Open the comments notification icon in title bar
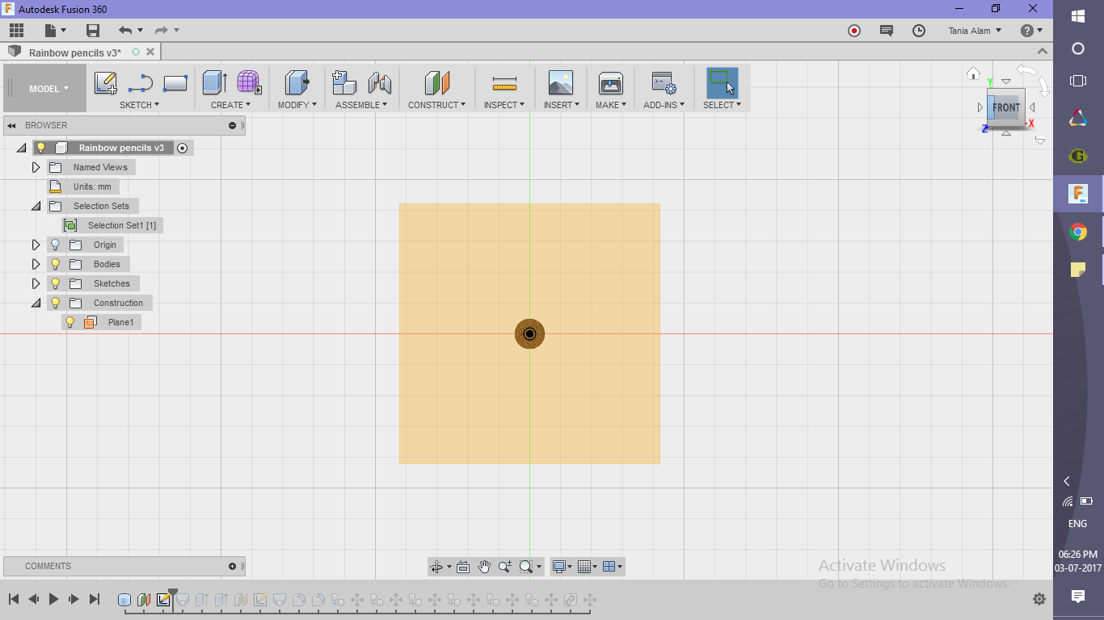This screenshot has width=1104, height=620. [x=887, y=31]
